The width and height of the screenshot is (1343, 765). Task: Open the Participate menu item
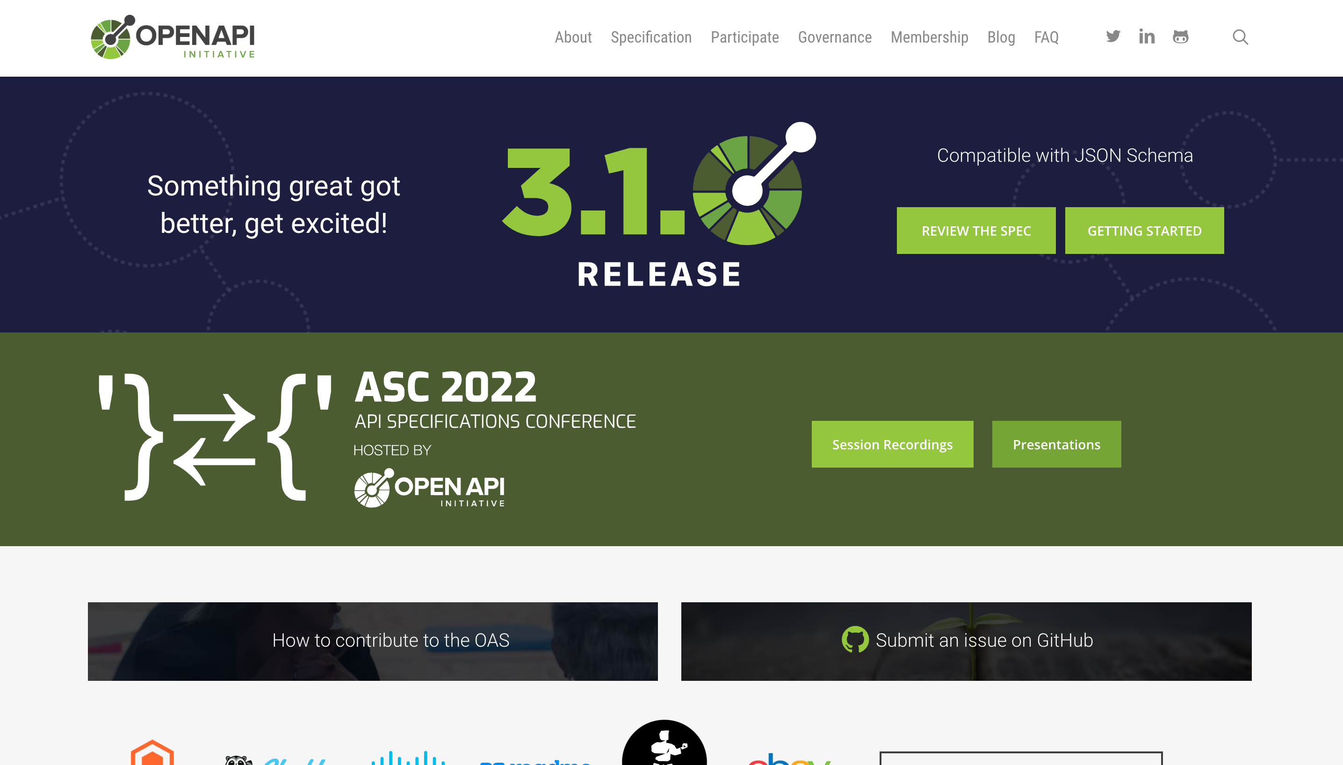click(x=744, y=37)
